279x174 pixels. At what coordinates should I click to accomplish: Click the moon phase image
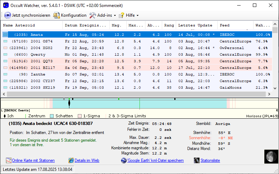point(270,156)
